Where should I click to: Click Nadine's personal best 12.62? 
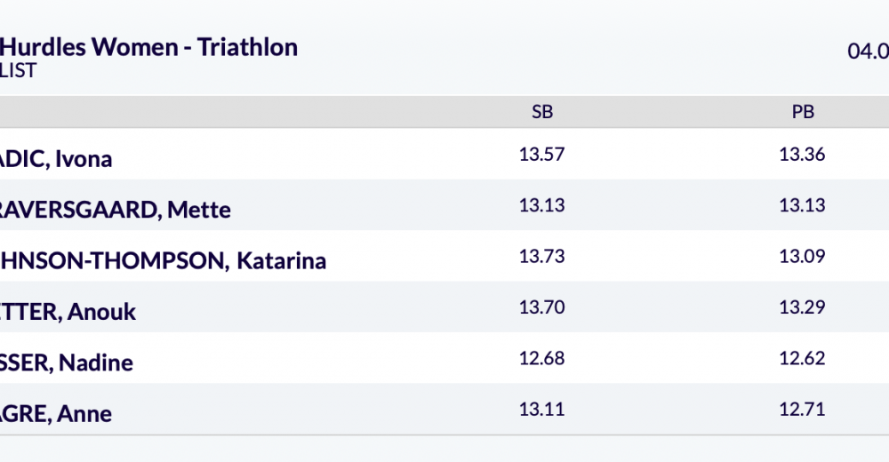(803, 358)
